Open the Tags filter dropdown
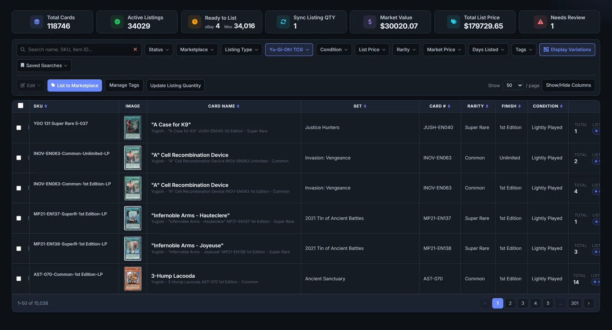This screenshot has height=330, width=612. click(524, 50)
